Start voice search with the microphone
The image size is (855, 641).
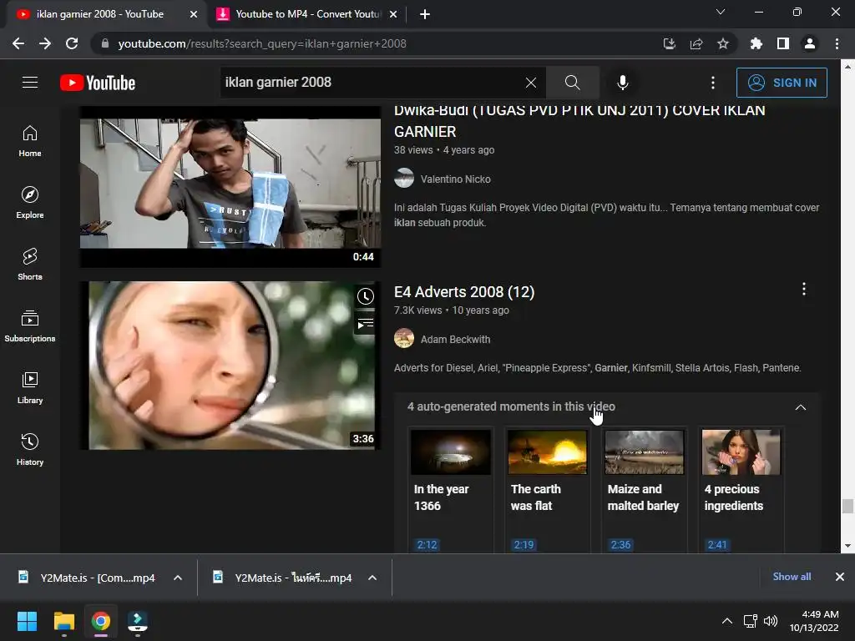(623, 83)
